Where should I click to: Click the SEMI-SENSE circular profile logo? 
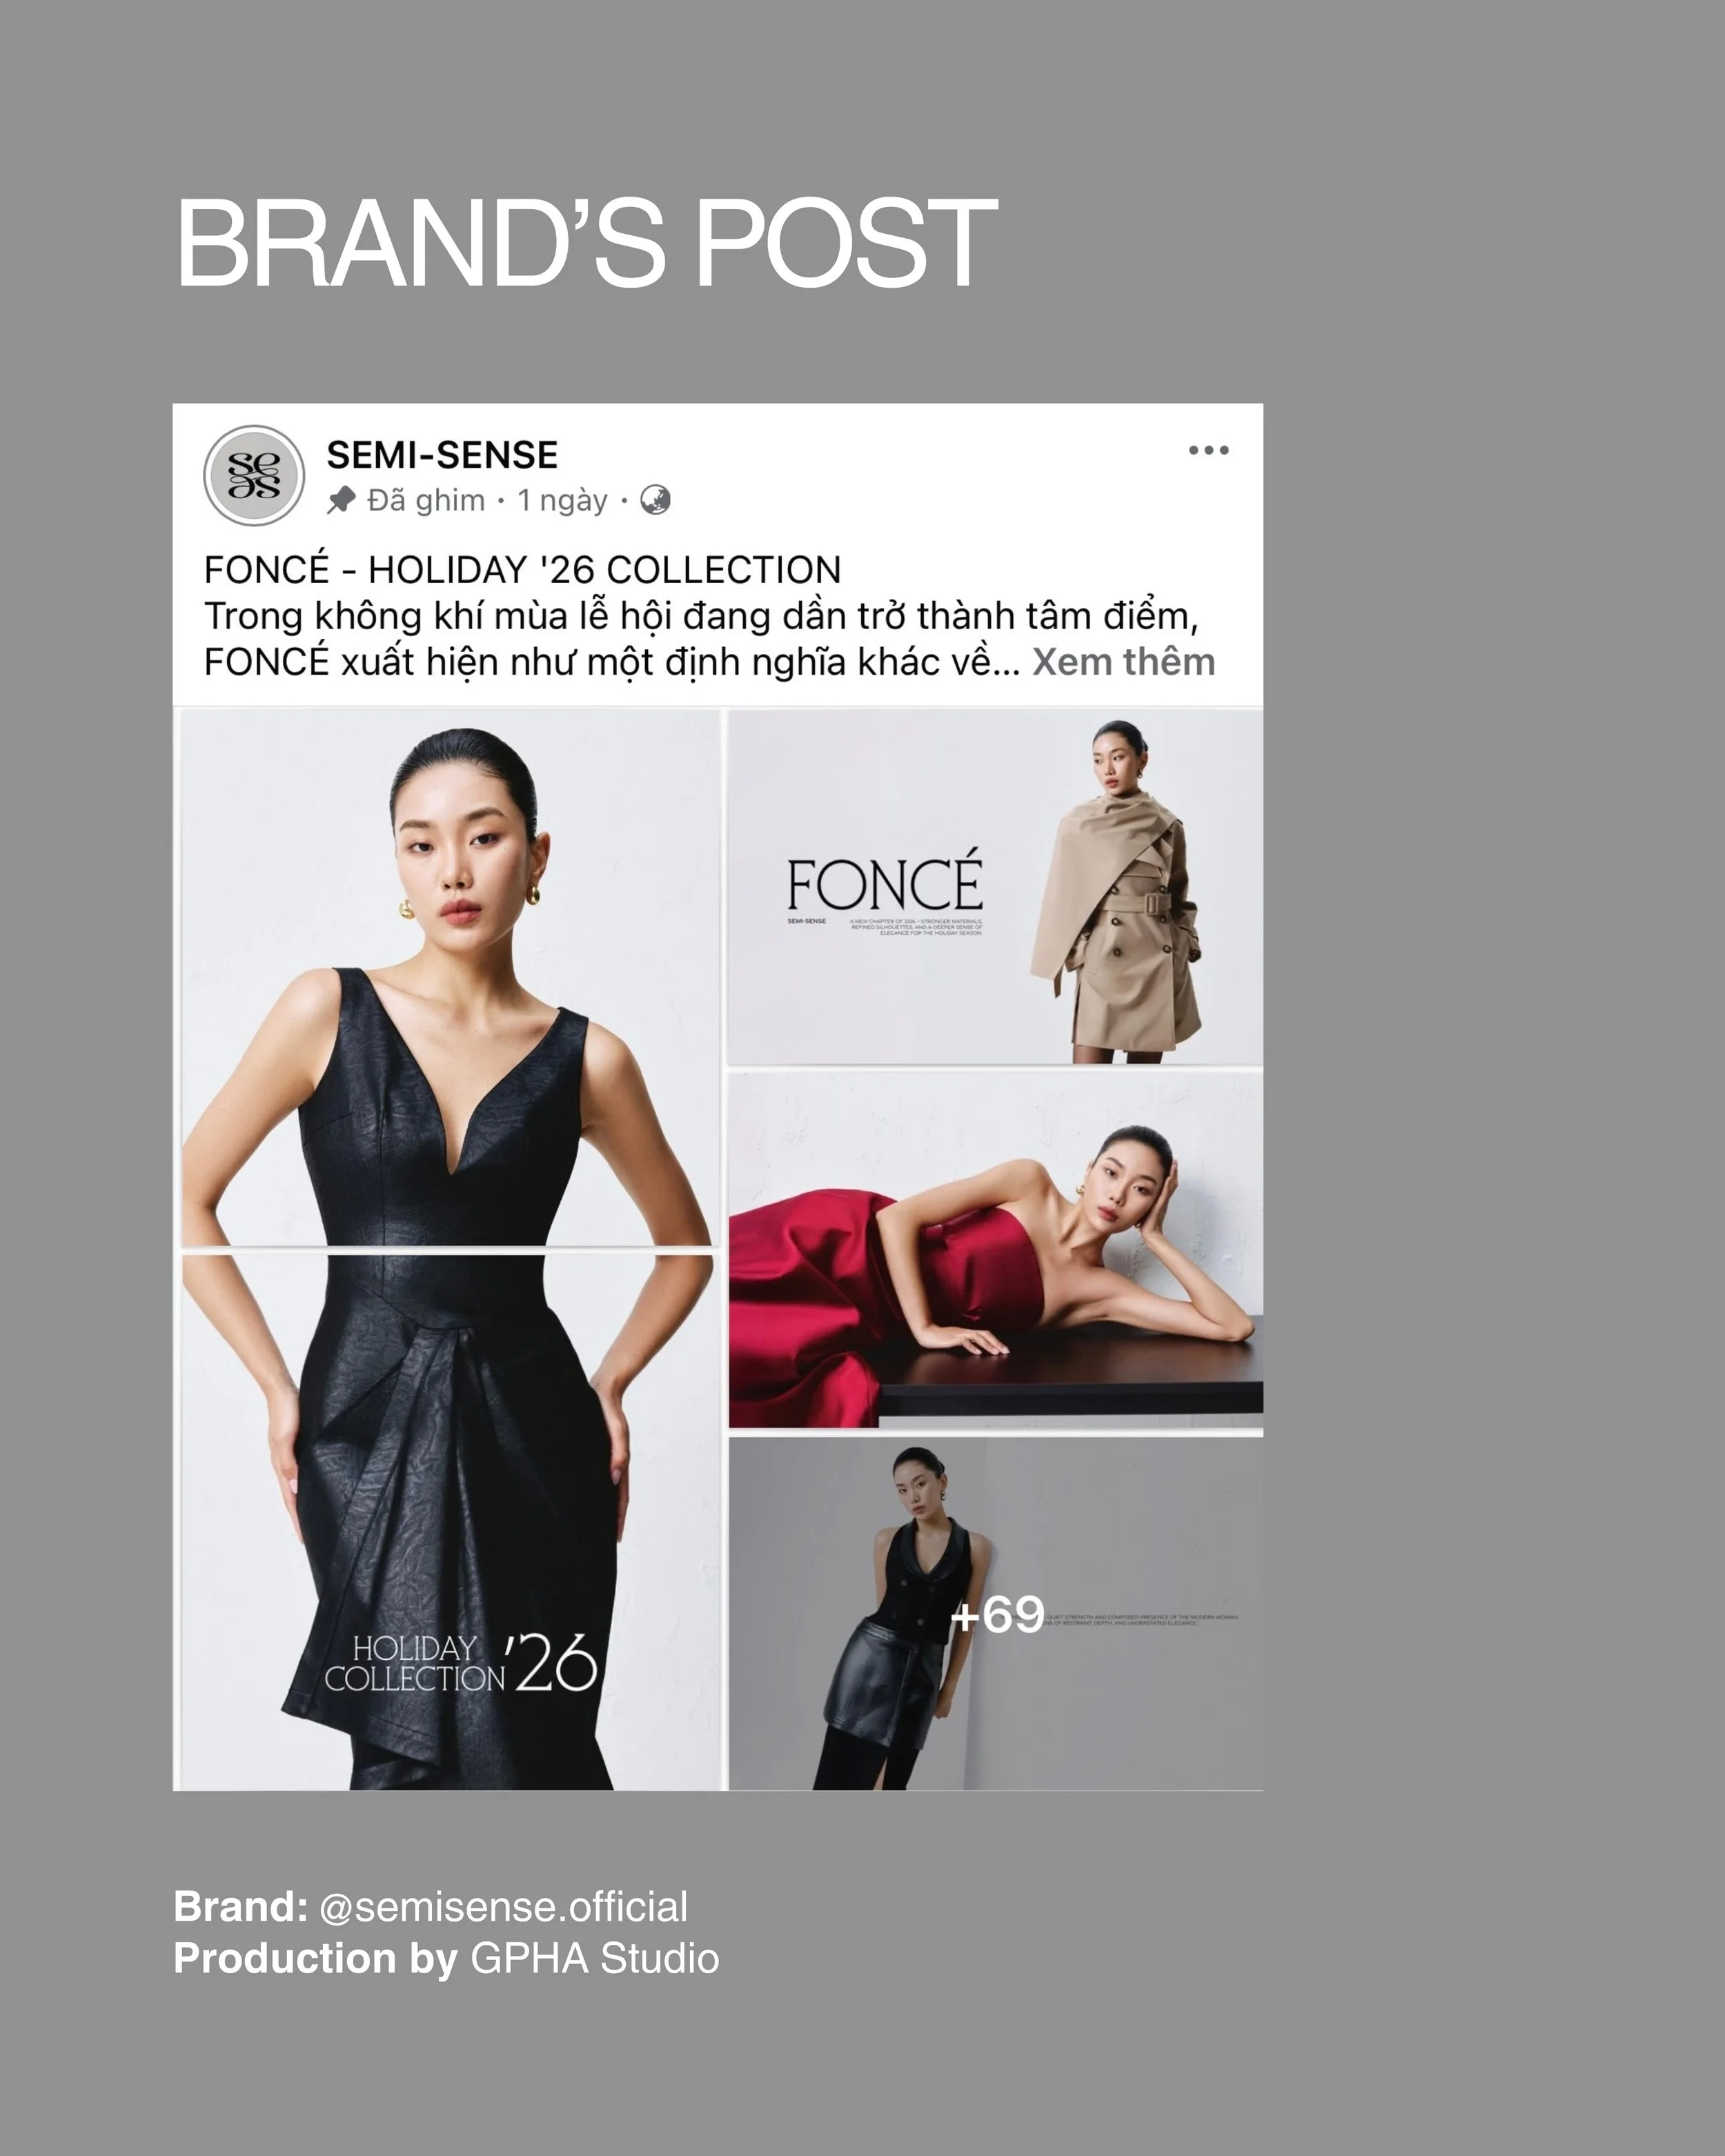254,475
